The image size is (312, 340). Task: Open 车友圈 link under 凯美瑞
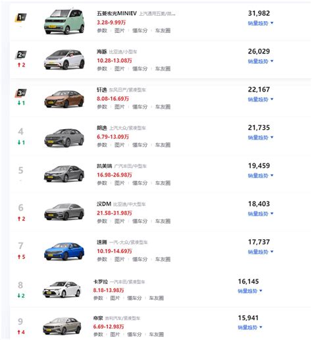click(163, 183)
